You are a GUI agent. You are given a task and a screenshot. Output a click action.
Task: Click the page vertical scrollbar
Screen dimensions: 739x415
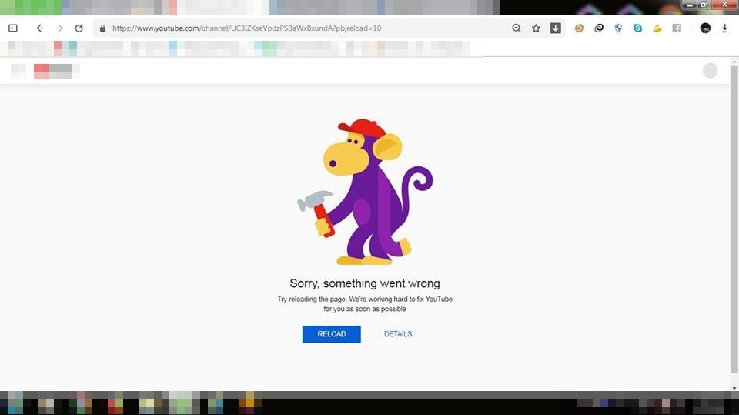coord(734,219)
